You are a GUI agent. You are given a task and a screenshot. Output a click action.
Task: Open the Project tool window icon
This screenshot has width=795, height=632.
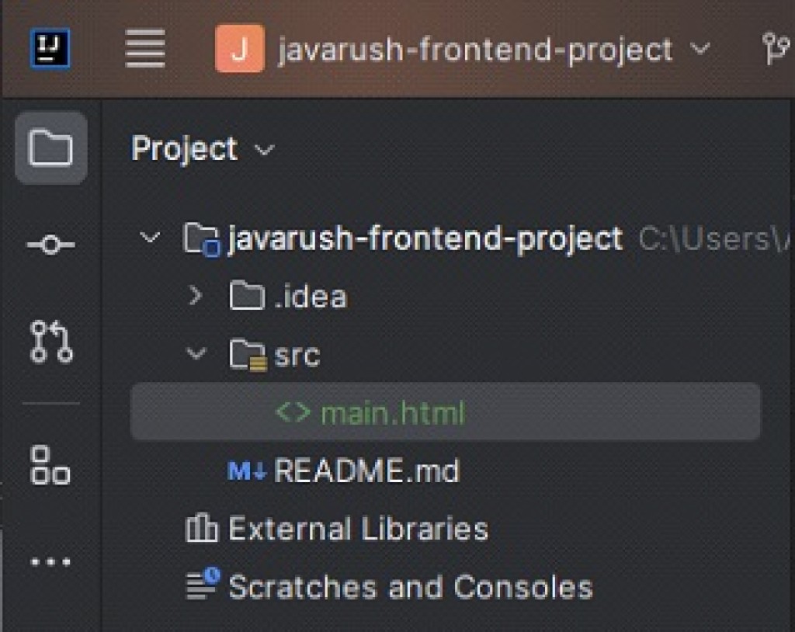pyautogui.click(x=50, y=148)
